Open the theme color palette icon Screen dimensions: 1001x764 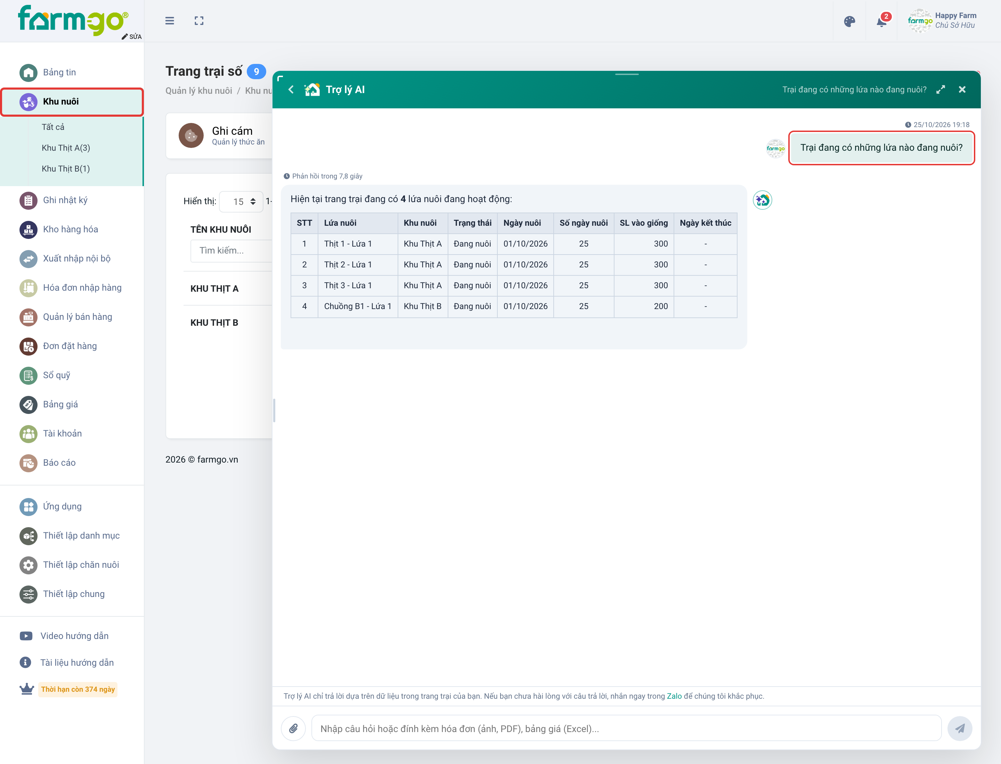849,22
